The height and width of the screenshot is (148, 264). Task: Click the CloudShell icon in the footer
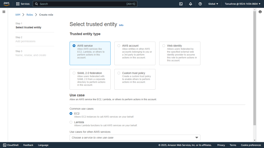click(5, 145)
